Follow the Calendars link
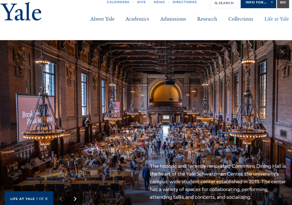This screenshot has height=205, width=292. tap(118, 2)
